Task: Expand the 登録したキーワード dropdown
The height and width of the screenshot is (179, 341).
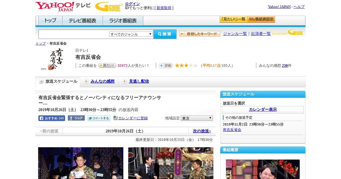Action: (x=200, y=34)
